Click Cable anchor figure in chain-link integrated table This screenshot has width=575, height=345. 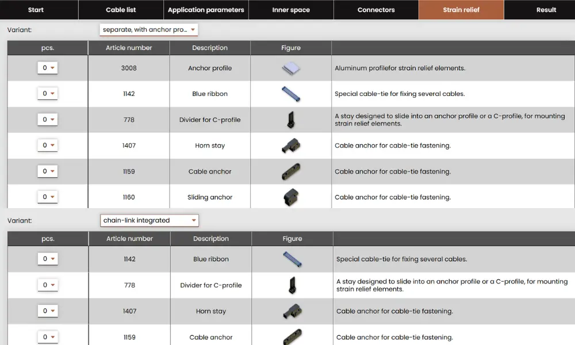pyautogui.click(x=292, y=337)
